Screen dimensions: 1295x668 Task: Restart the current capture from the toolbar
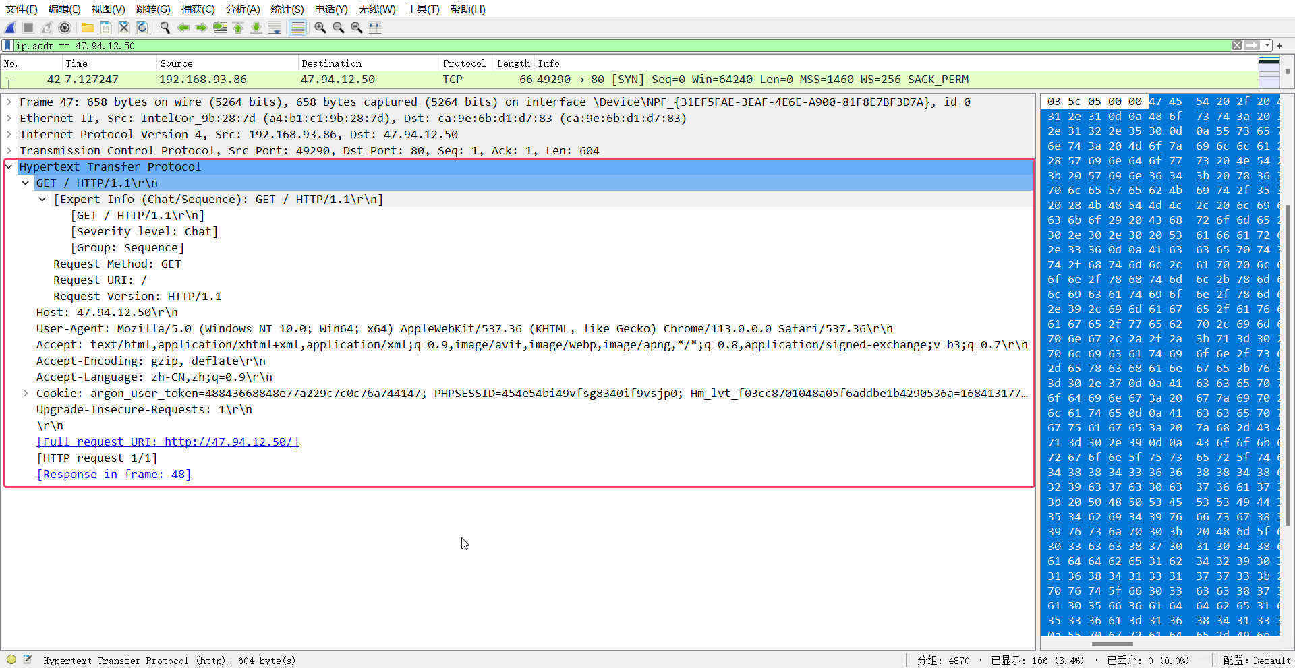click(47, 28)
